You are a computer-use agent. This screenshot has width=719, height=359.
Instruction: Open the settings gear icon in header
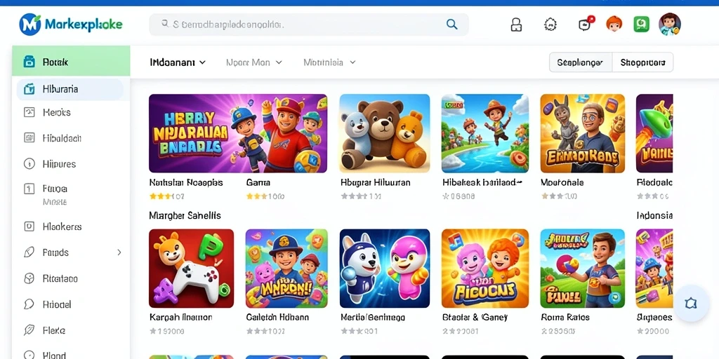click(550, 25)
